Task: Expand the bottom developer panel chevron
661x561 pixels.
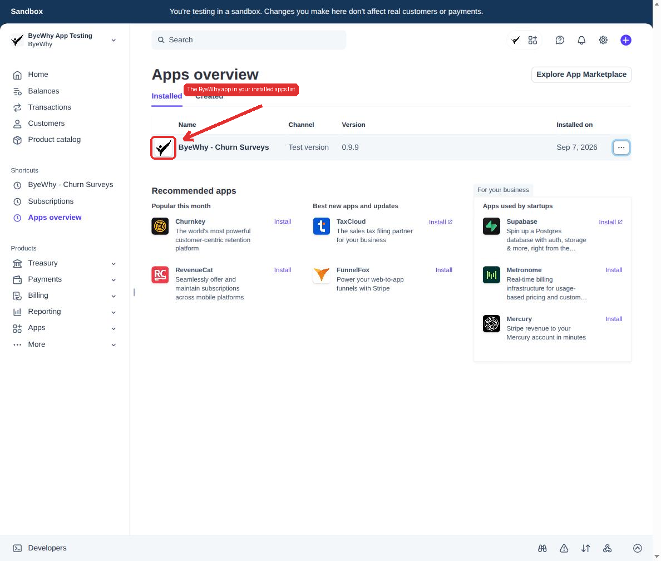Action: click(x=638, y=548)
